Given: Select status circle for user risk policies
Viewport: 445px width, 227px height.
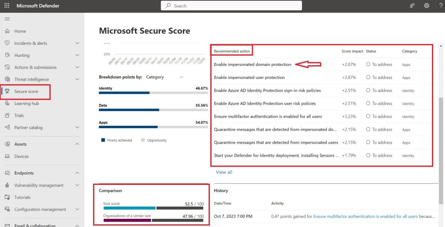Looking at the screenshot, I should (368, 103).
